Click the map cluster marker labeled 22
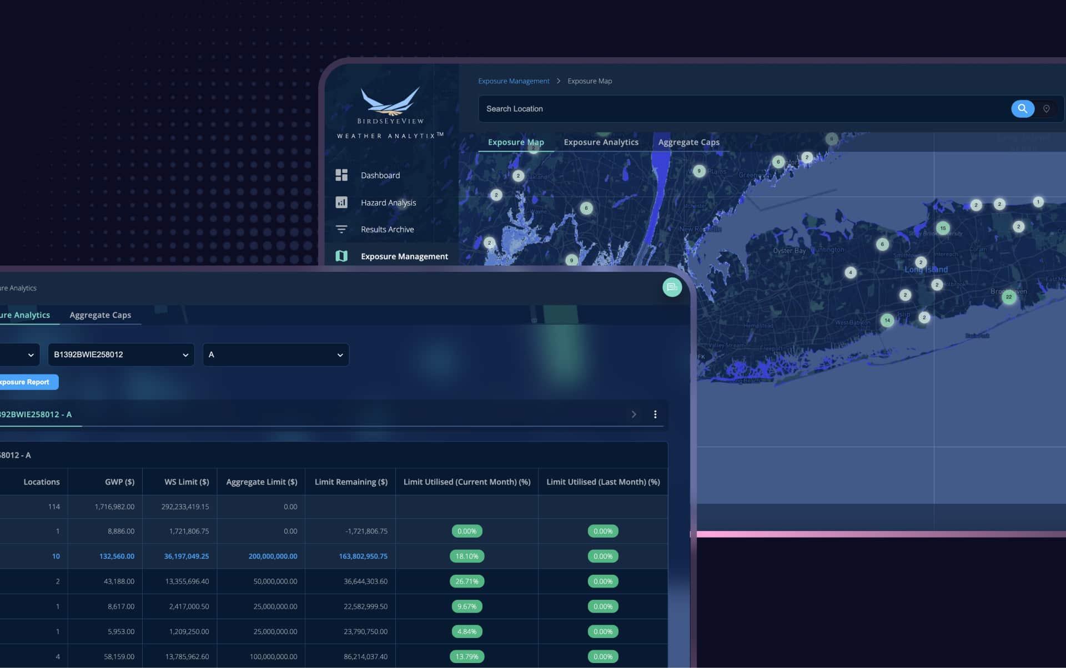Viewport: 1066px width, 668px height. (x=1009, y=297)
